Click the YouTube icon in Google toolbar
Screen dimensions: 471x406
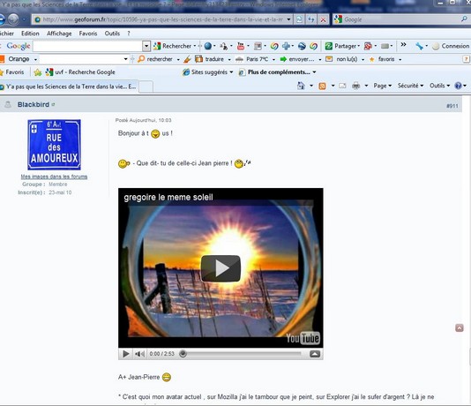pos(241,46)
